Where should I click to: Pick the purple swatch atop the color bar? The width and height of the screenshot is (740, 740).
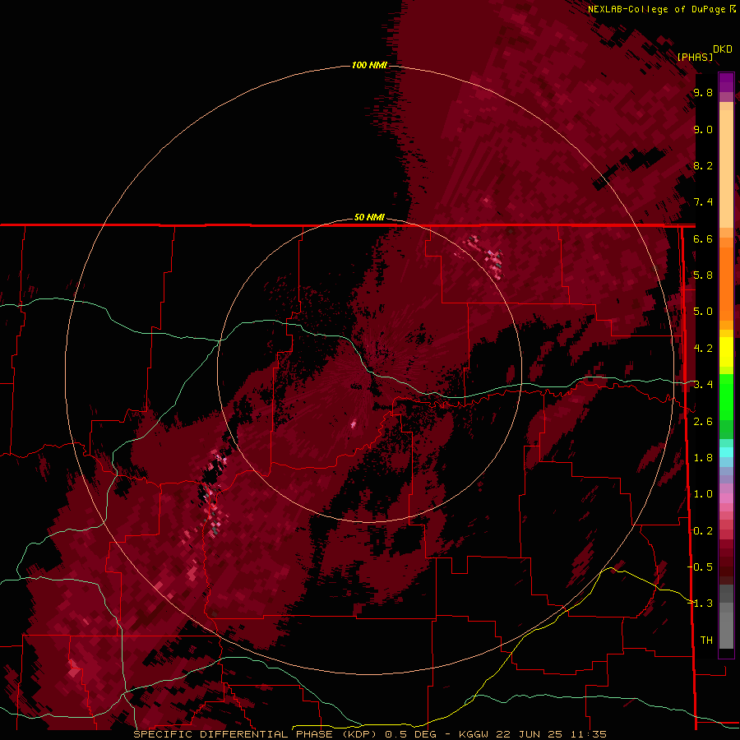(x=726, y=82)
